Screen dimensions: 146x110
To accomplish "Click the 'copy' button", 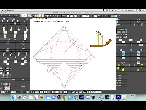I will tap(8, 48).
